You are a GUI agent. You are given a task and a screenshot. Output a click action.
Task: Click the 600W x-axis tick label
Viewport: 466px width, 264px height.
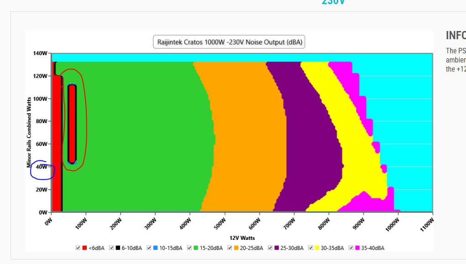pyautogui.click(x=254, y=223)
